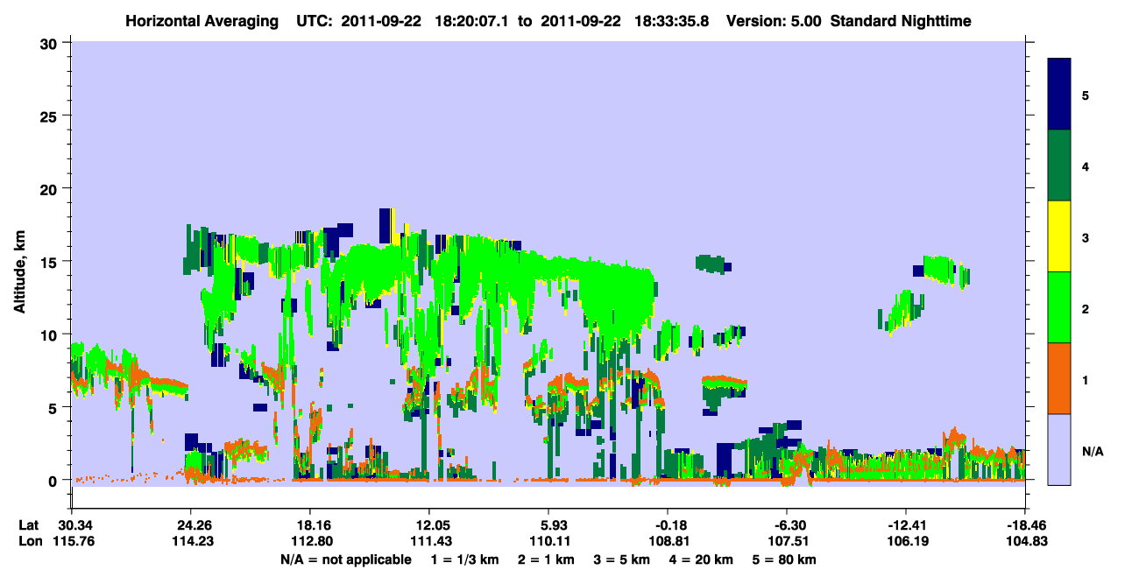
Task: Click longitude value 107.51
Action: [787, 542]
